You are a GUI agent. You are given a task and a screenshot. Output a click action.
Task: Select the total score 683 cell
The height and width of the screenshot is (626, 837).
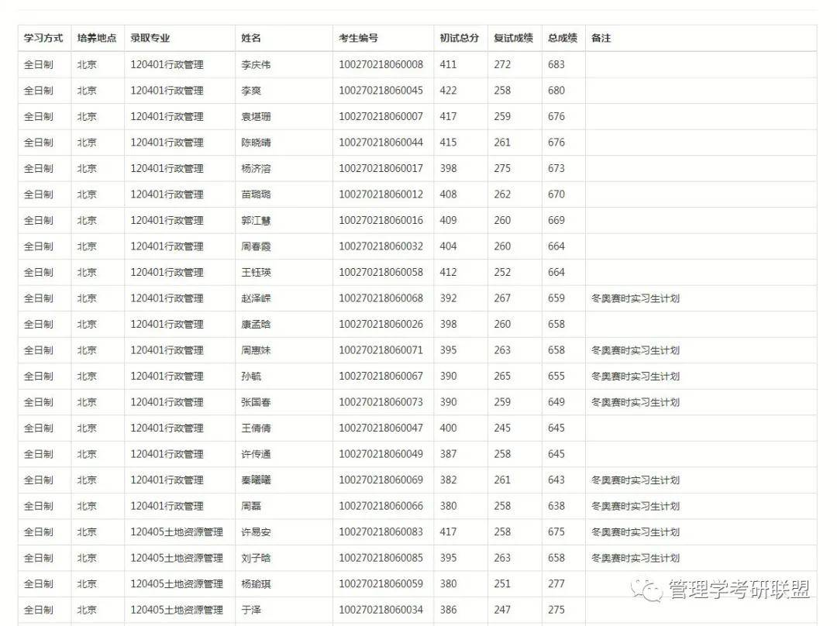556,64
